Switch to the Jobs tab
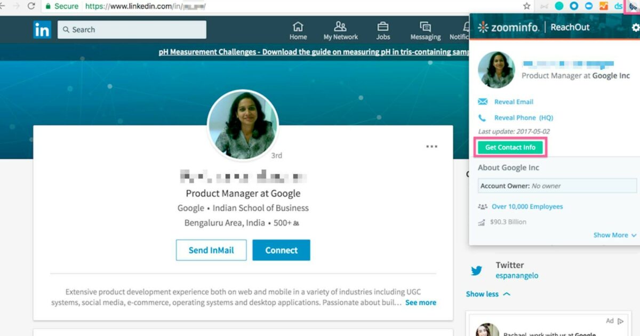 (x=382, y=27)
